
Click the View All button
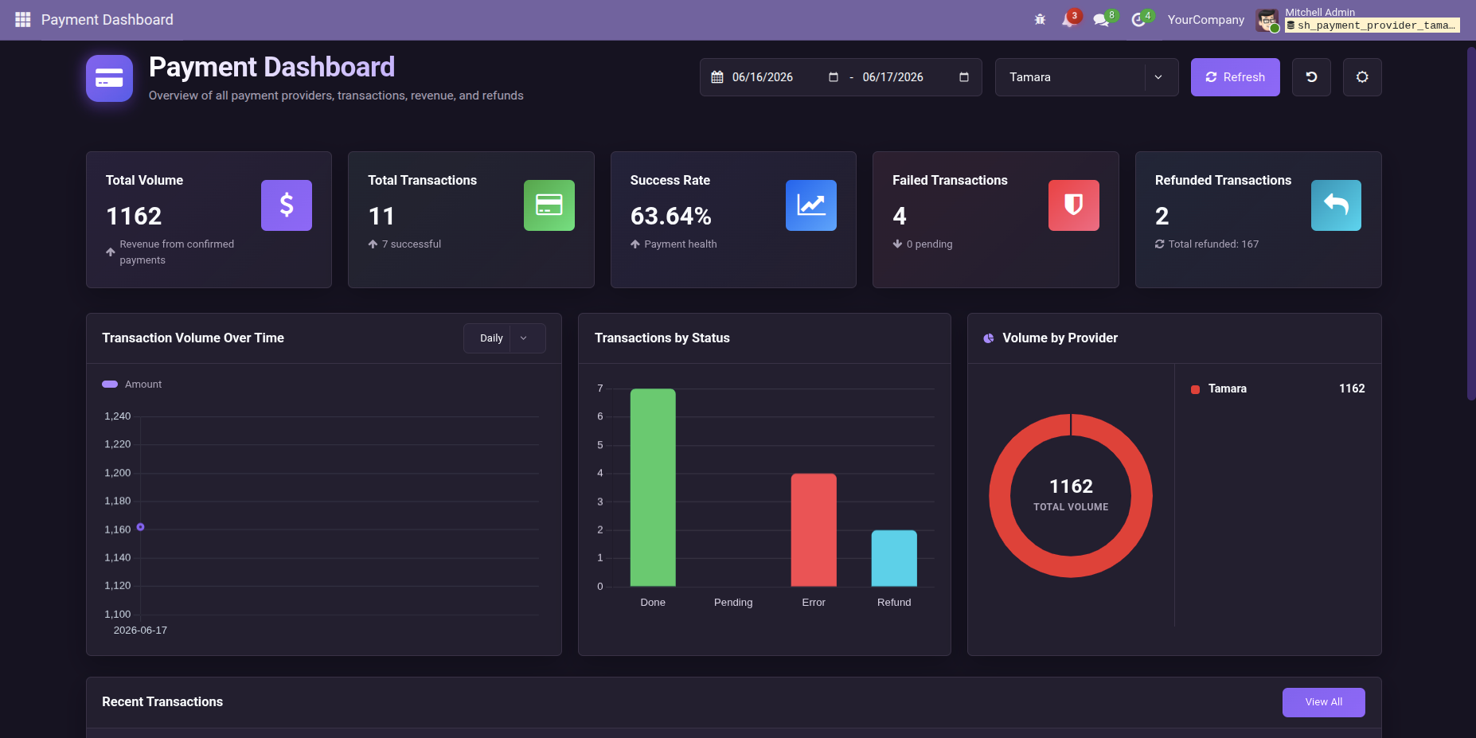(x=1323, y=702)
